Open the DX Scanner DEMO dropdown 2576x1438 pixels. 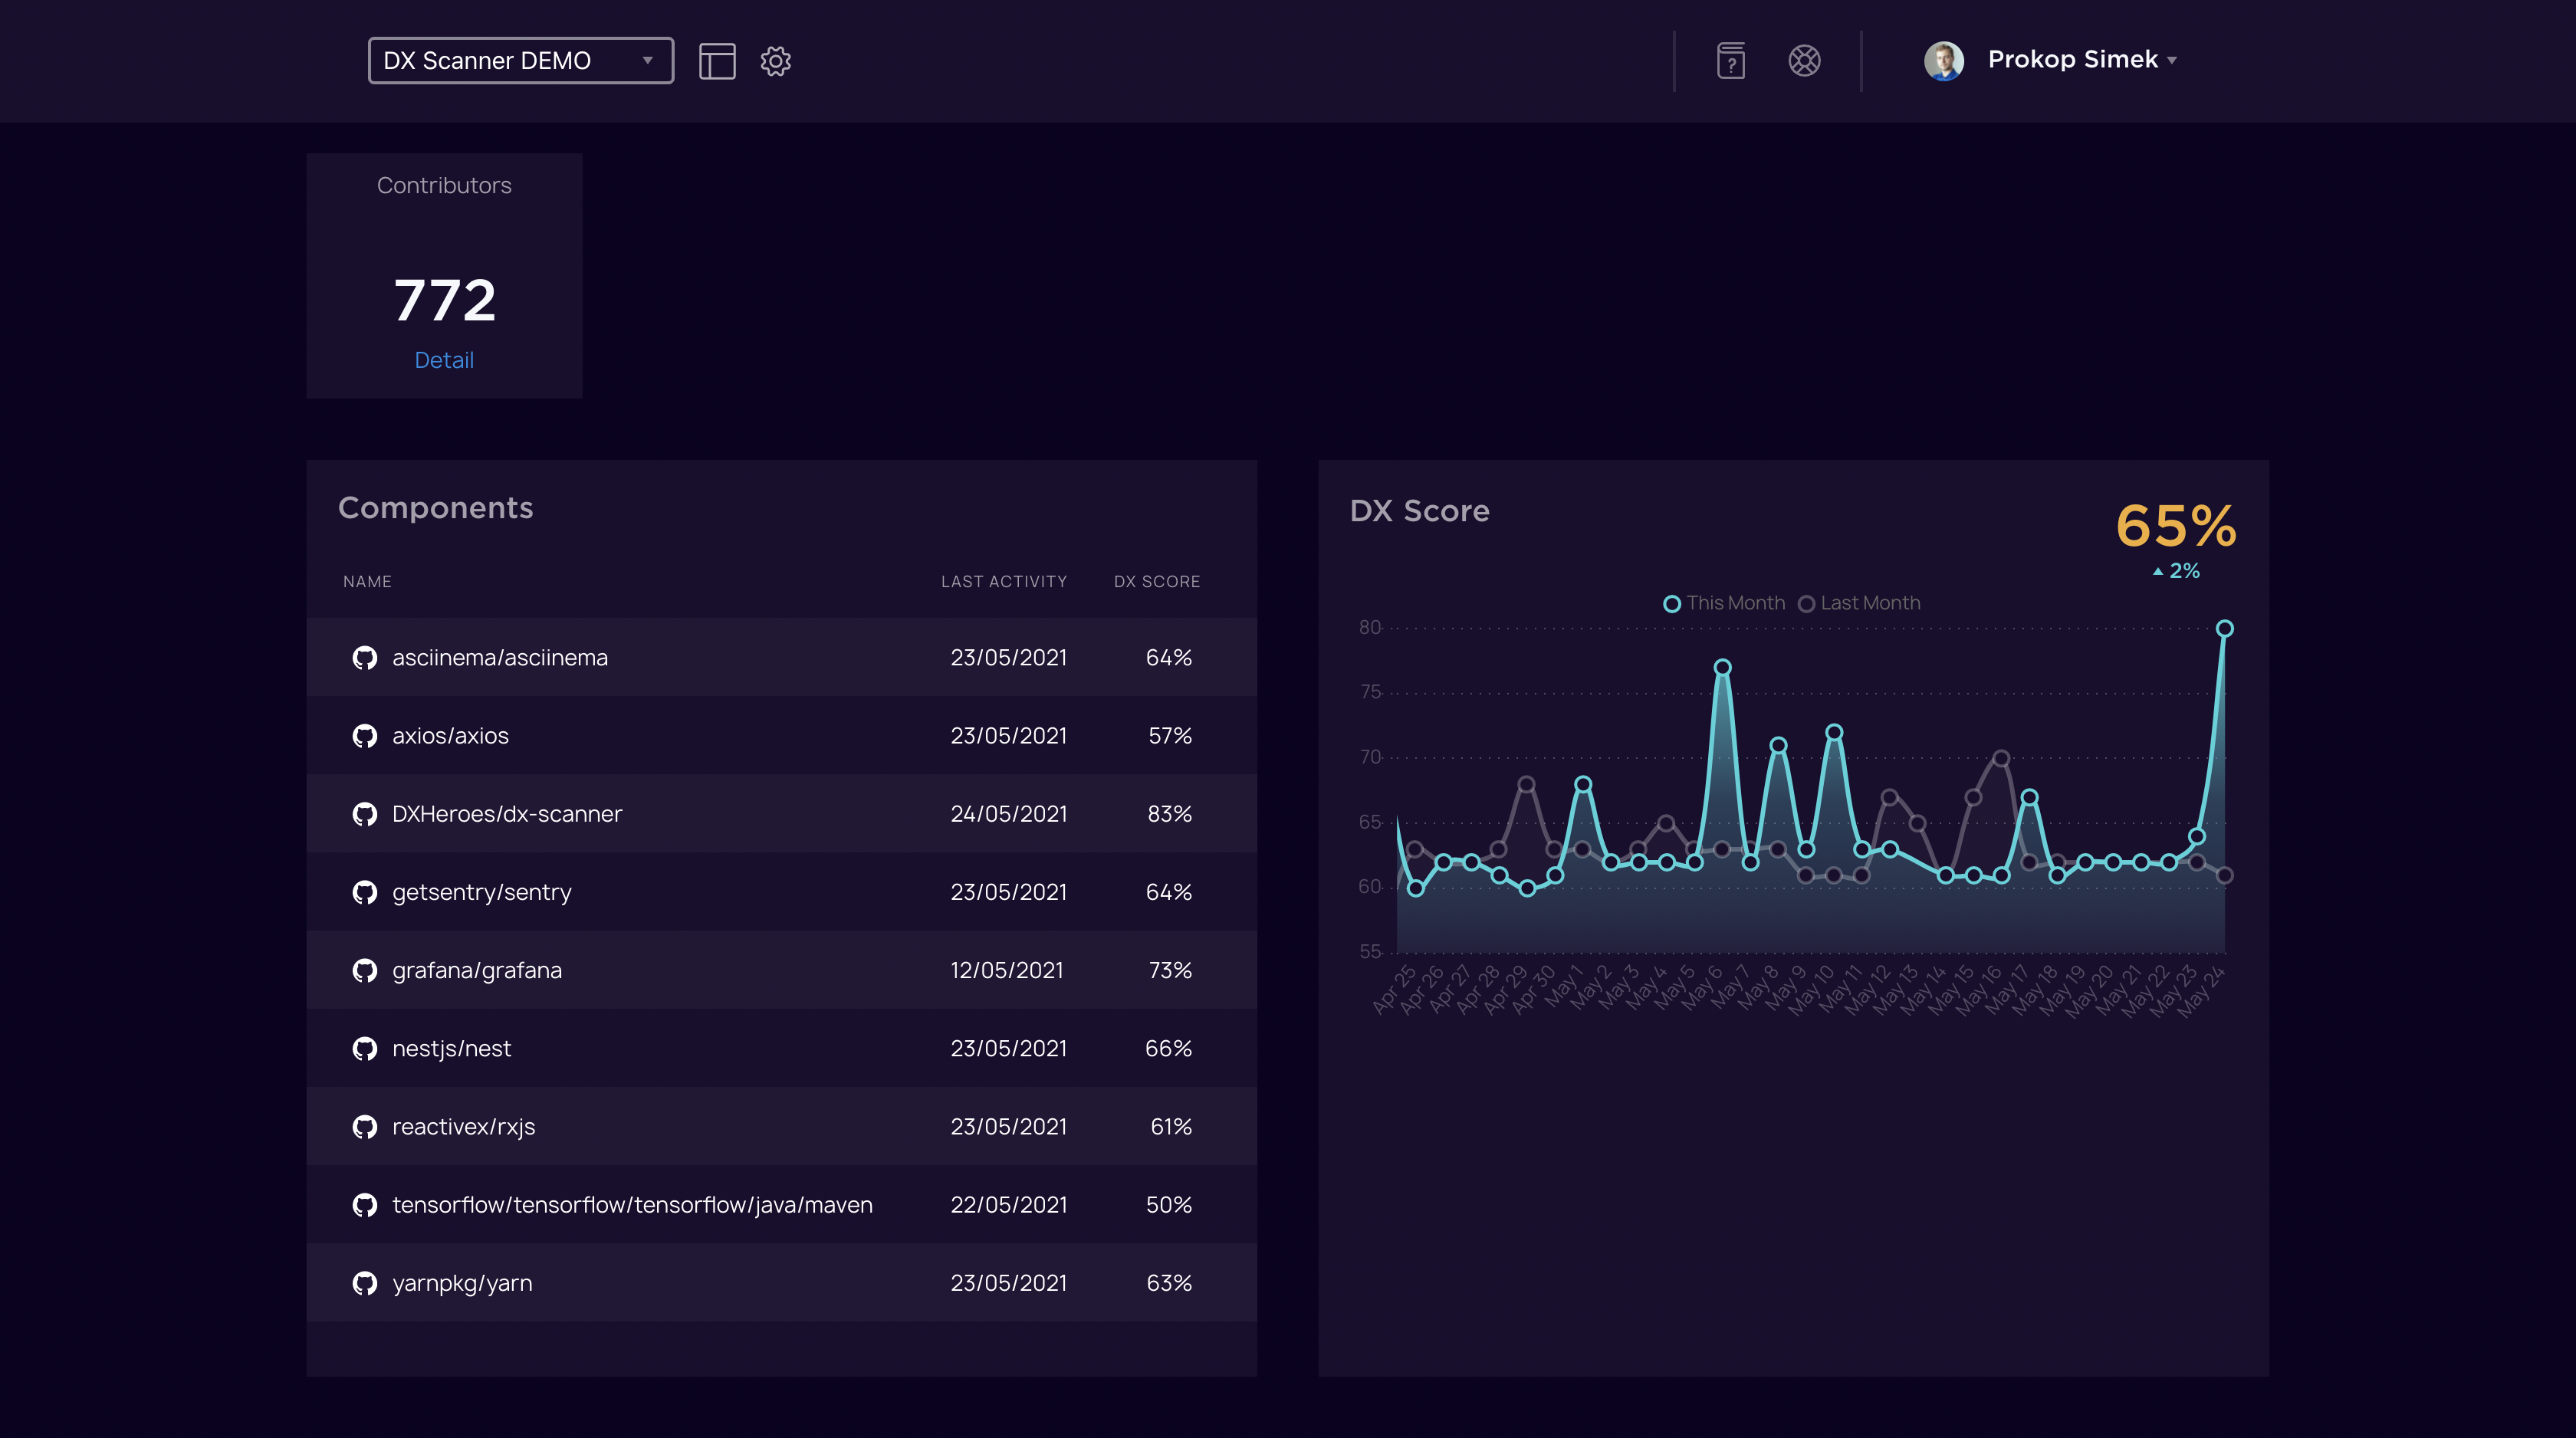click(x=520, y=61)
